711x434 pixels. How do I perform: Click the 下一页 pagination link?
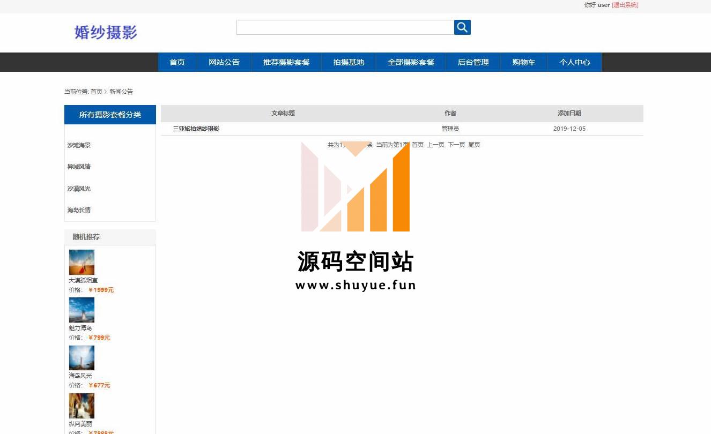click(x=456, y=145)
